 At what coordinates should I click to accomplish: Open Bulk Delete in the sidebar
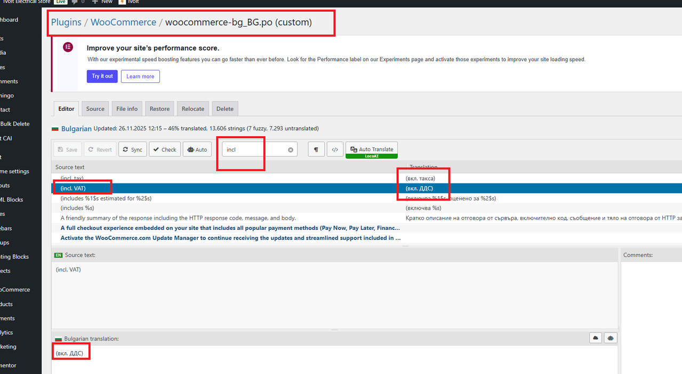(x=15, y=123)
